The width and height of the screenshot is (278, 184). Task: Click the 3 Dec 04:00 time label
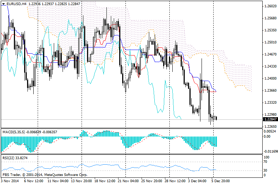point(197,181)
